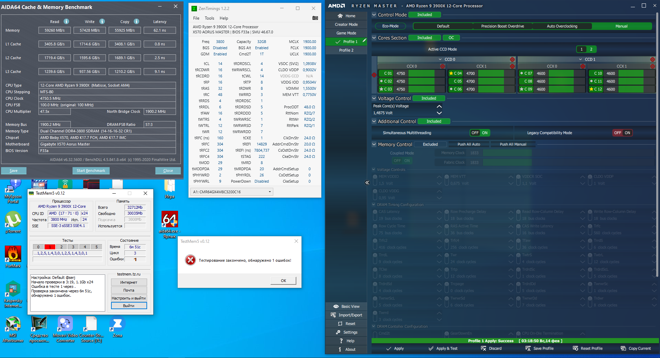Toggle the Cores Section OC switch
This screenshot has width=660, height=358.
tap(451, 38)
